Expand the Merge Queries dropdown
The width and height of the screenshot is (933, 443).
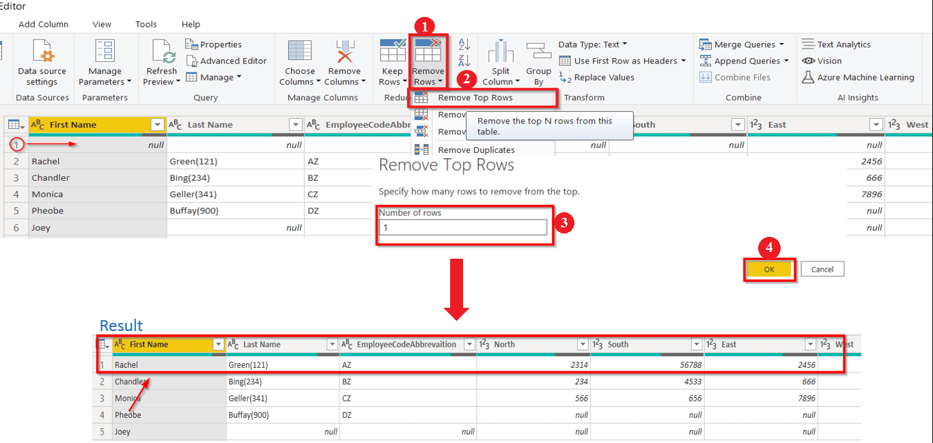[x=744, y=44]
